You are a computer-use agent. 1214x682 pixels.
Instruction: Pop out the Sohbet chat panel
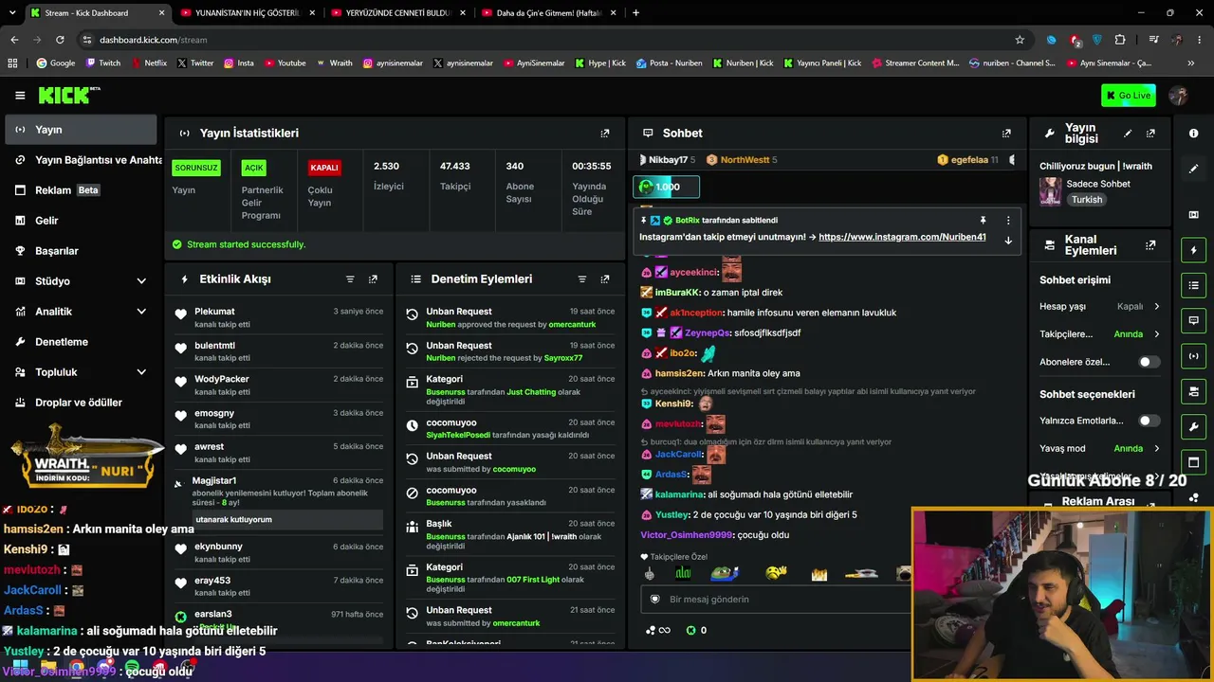coord(1006,134)
